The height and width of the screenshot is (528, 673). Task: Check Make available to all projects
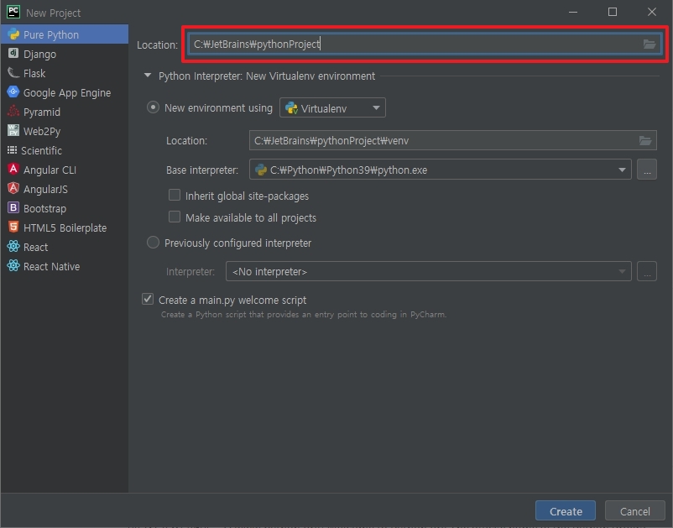click(175, 217)
